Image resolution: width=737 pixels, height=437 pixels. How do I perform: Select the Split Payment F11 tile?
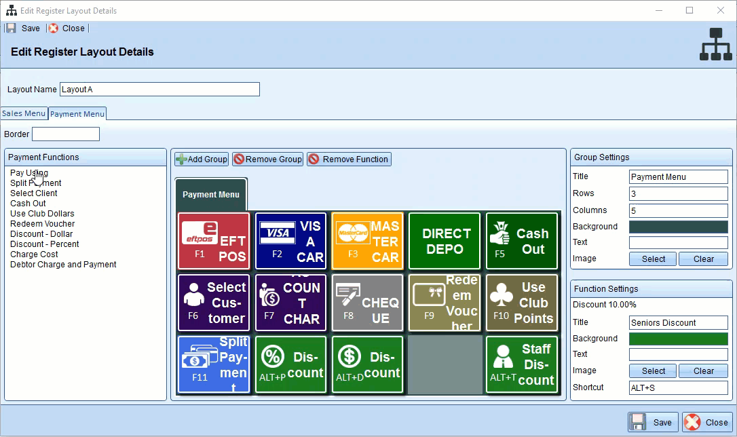click(214, 364)
